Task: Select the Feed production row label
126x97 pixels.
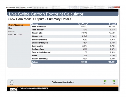Action: (39, 27)
